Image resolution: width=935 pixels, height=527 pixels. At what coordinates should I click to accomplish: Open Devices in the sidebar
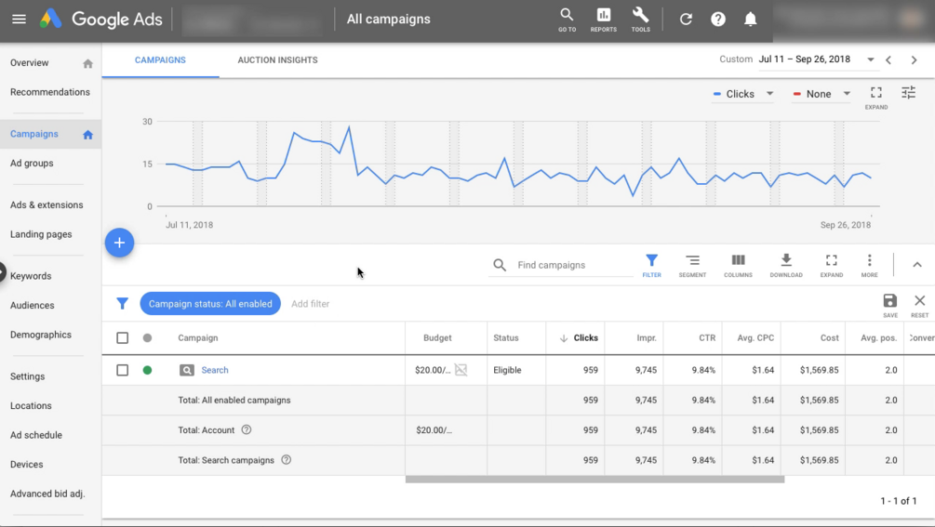tap(26, 464)
